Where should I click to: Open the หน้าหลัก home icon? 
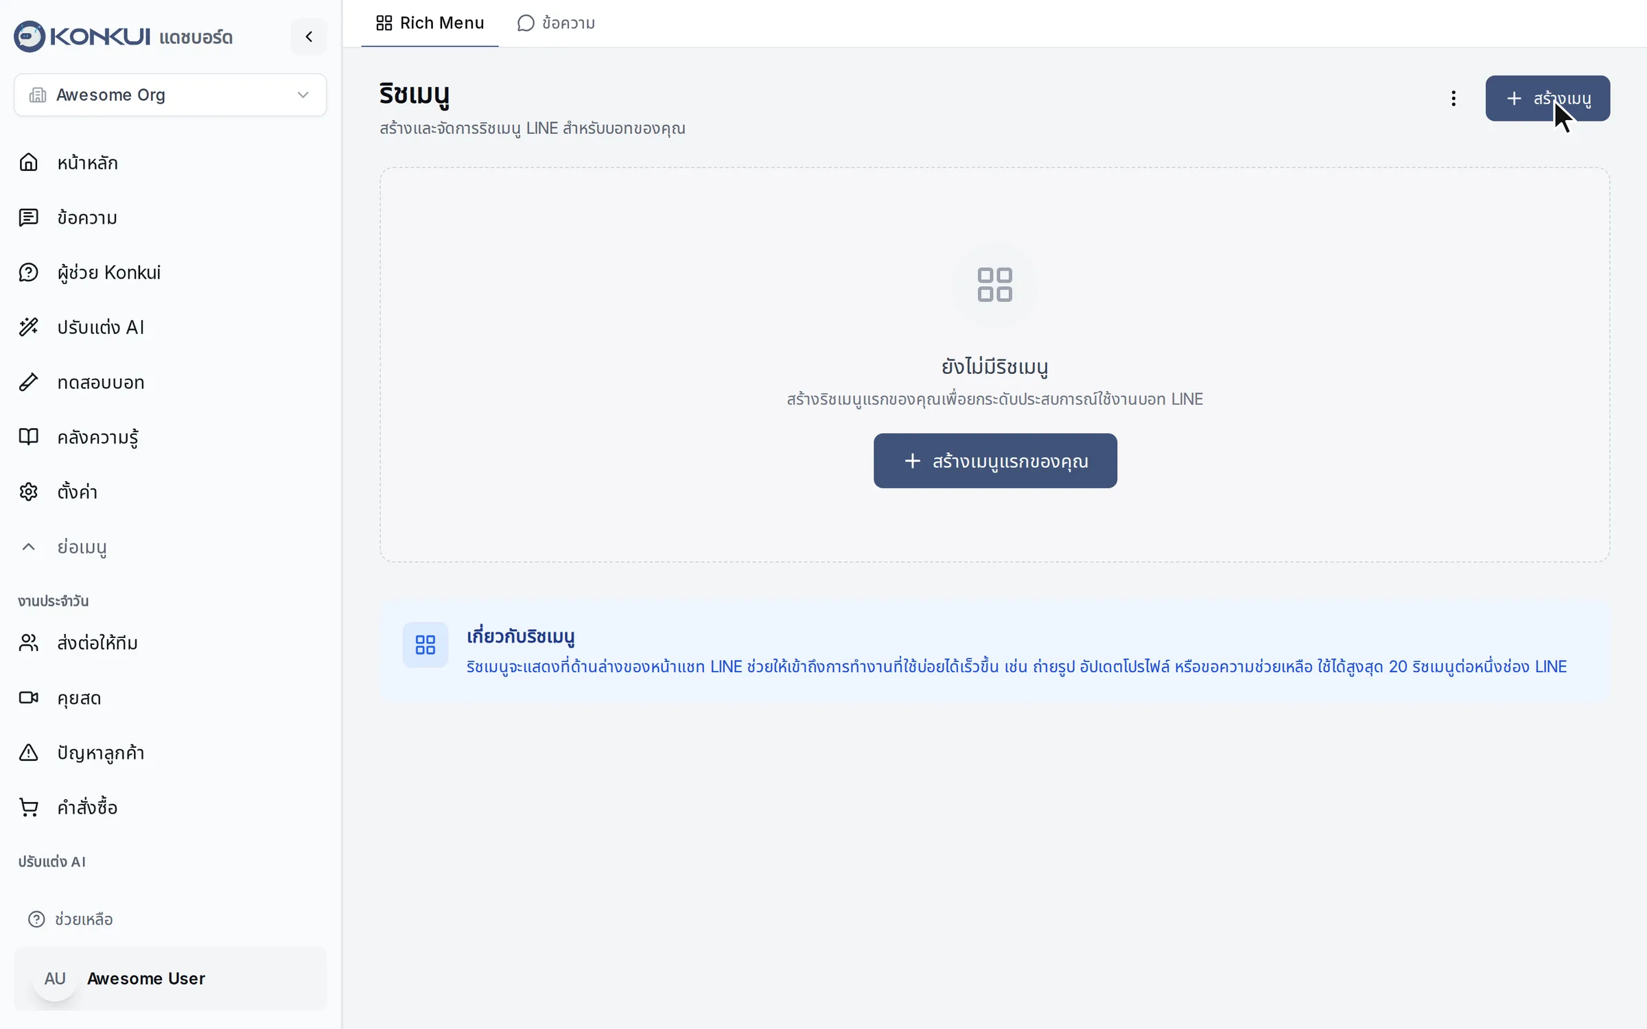[28, 163]
